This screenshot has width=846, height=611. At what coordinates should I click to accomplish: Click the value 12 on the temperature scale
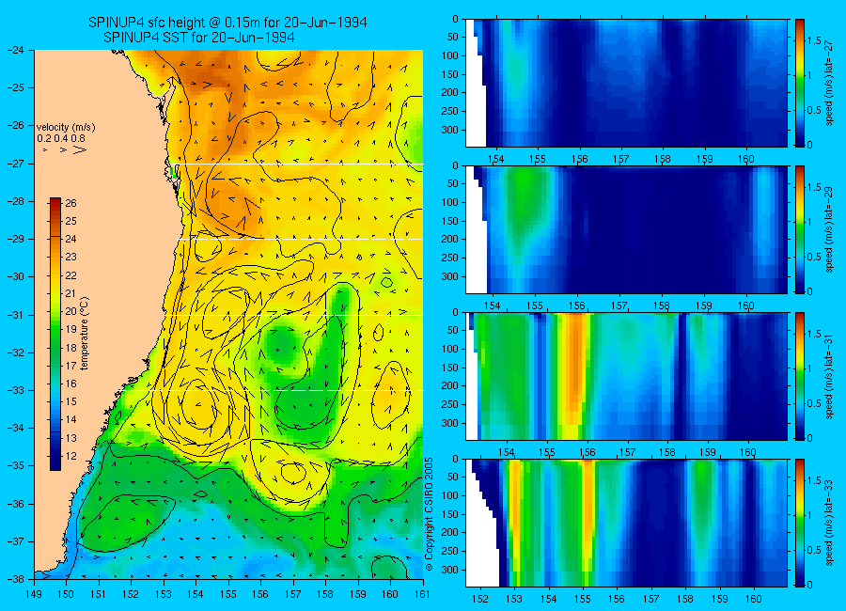tap(70, 456)
